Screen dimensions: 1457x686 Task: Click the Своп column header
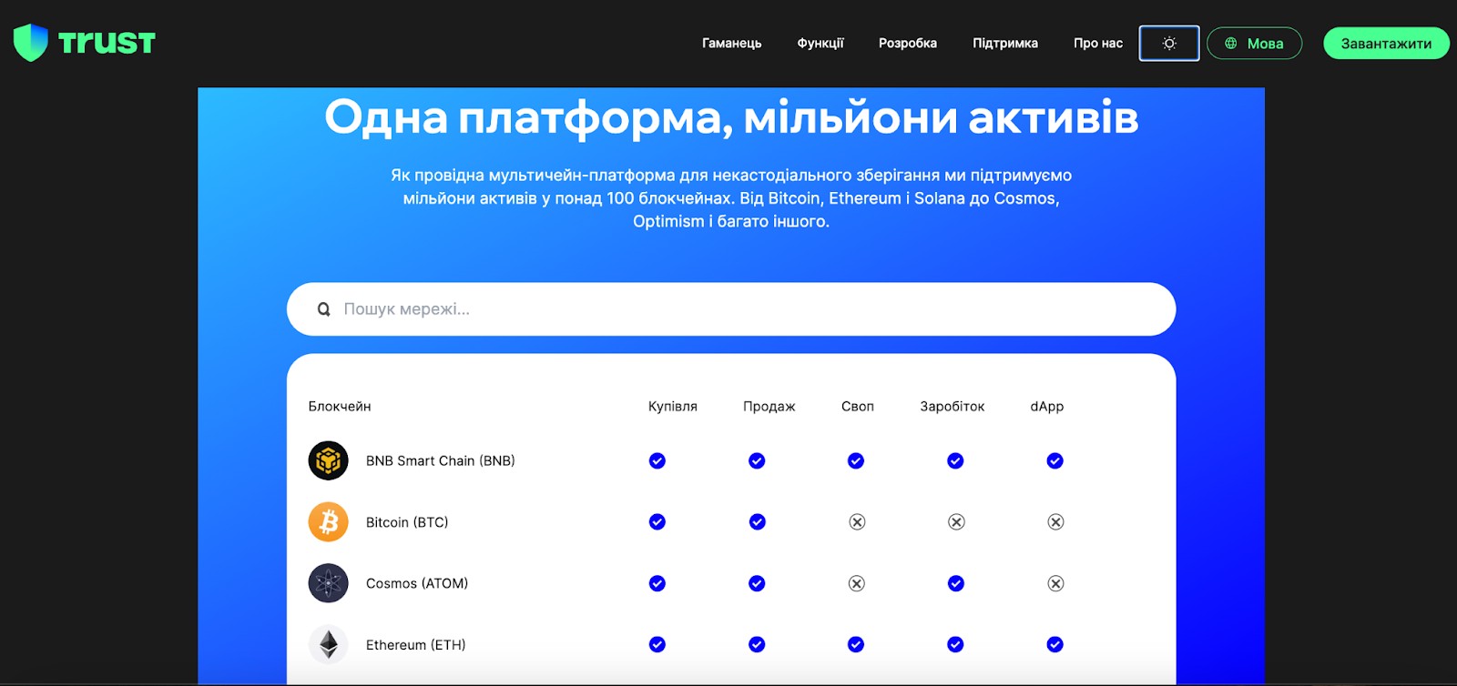click(858, 407)
